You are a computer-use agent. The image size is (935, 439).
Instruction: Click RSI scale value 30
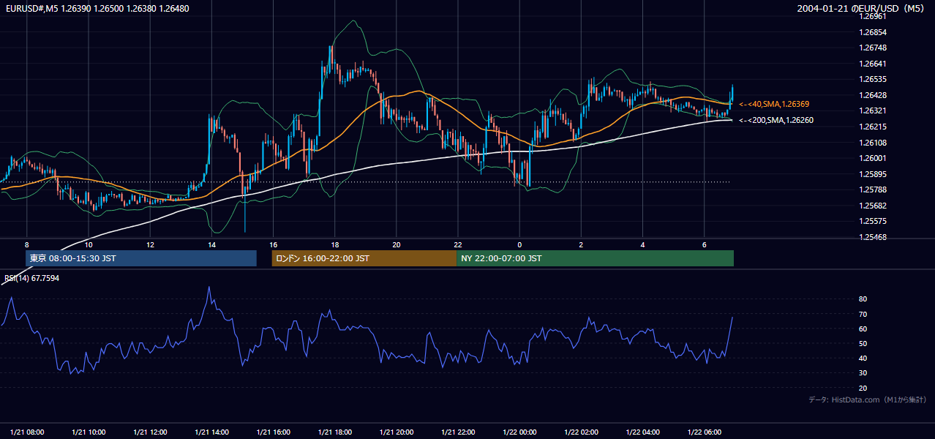(863, 373)
